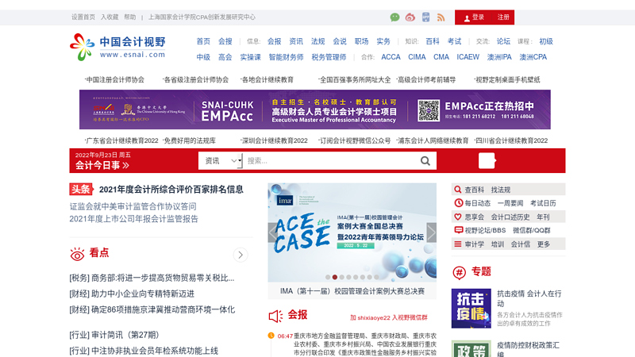Click the 看点 eye icon
This screenshot has height=357, width=635.
pos(77,254)
